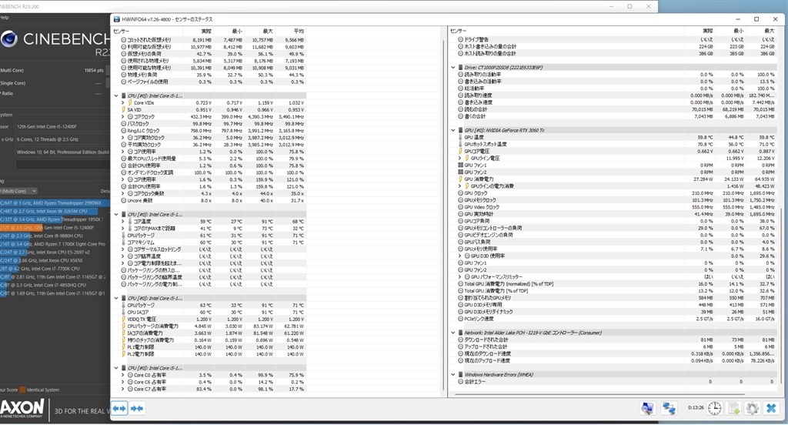Click the 11854 pts Multi Core score
The width and height of the screenshot is (788, 425).
coord(94,70)
